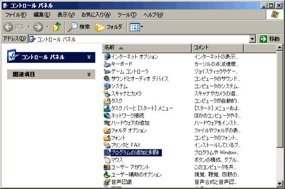Select the インターネット オプション item name
The width and height of the screenshot is (285, 189).
134,57
